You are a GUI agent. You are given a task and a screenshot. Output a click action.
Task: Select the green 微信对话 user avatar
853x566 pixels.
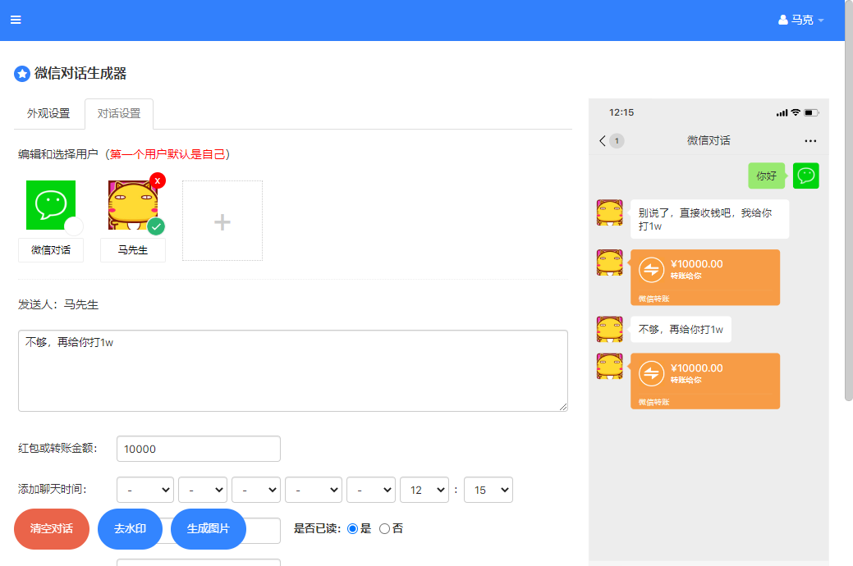point(50,203)
